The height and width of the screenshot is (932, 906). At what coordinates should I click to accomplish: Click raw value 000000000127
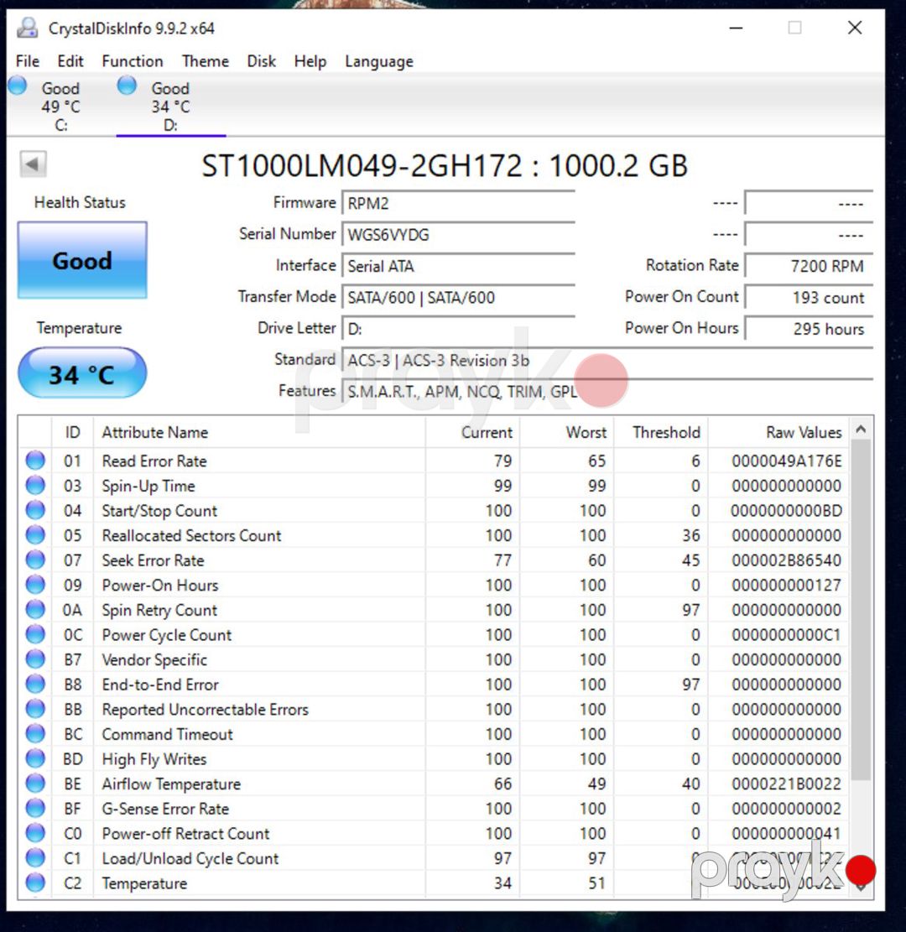(x=787, y=586)
